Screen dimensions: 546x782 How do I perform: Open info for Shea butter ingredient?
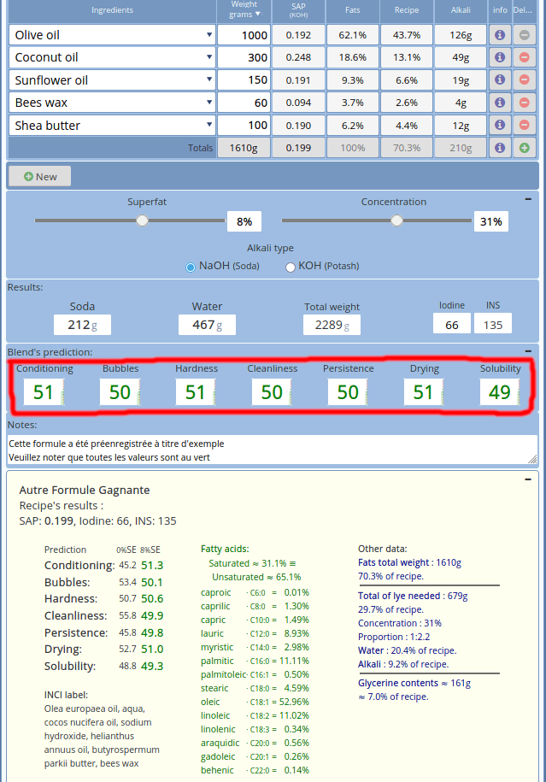pyautogui.click(x=500, y=125)
